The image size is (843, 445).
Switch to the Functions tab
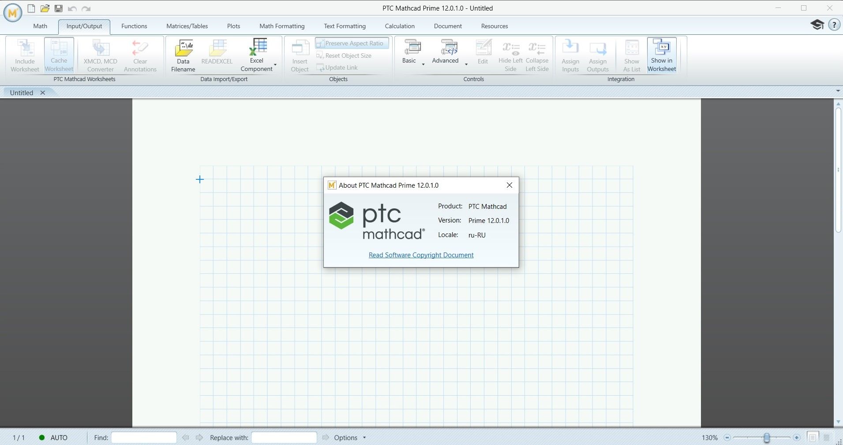point(134,26)
